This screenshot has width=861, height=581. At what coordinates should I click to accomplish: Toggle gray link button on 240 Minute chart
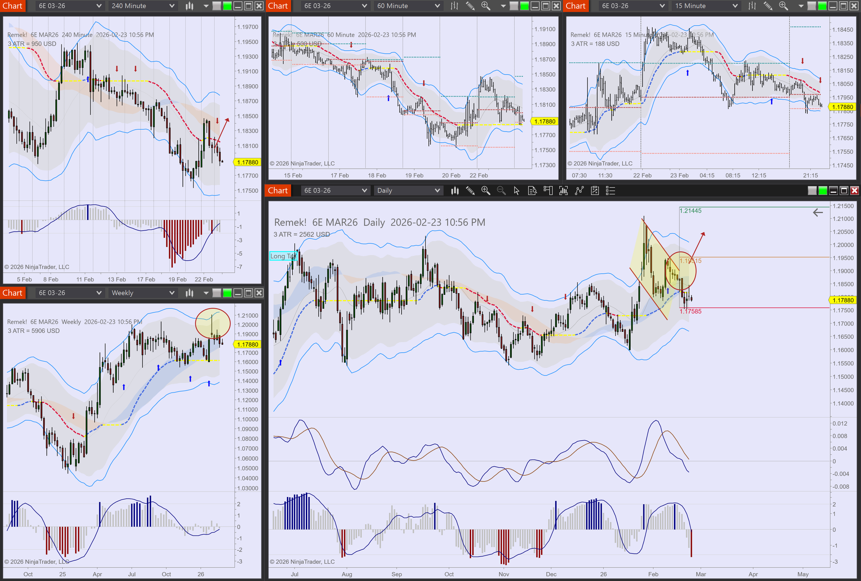[217, 6]
